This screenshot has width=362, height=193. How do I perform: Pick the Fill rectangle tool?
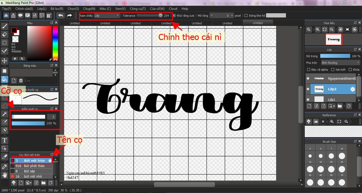click(4, 71)
